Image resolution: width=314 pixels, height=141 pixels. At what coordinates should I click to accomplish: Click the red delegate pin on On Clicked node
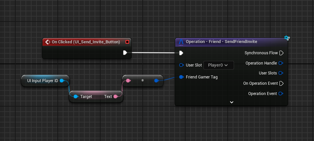(x=127, y=42)
